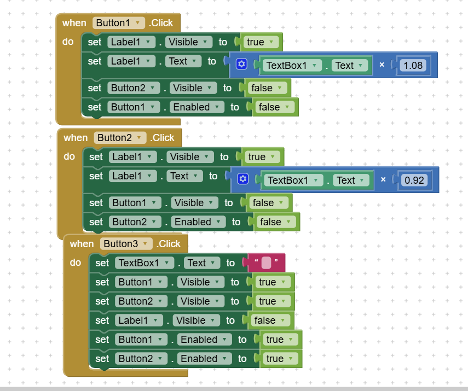In Button2.Click, open the Button1 dropdown on the Visible row
The width and height of the screenshot is (468, 391).
click(135, 203)
